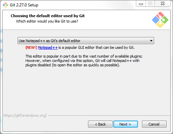Click the red (NEW!) label
Screen dimensions: 173x134
31,47
